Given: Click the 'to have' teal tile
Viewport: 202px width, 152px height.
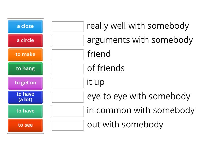Looking at the screenshot, I should tap(25, 111).
